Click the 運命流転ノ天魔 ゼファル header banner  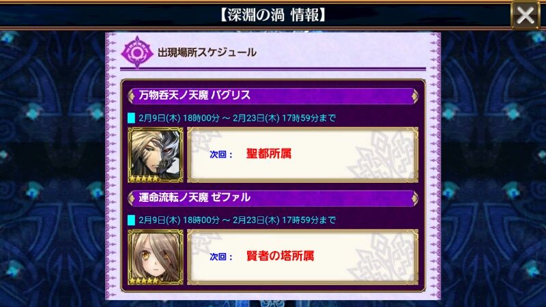(x=273, y=198)
